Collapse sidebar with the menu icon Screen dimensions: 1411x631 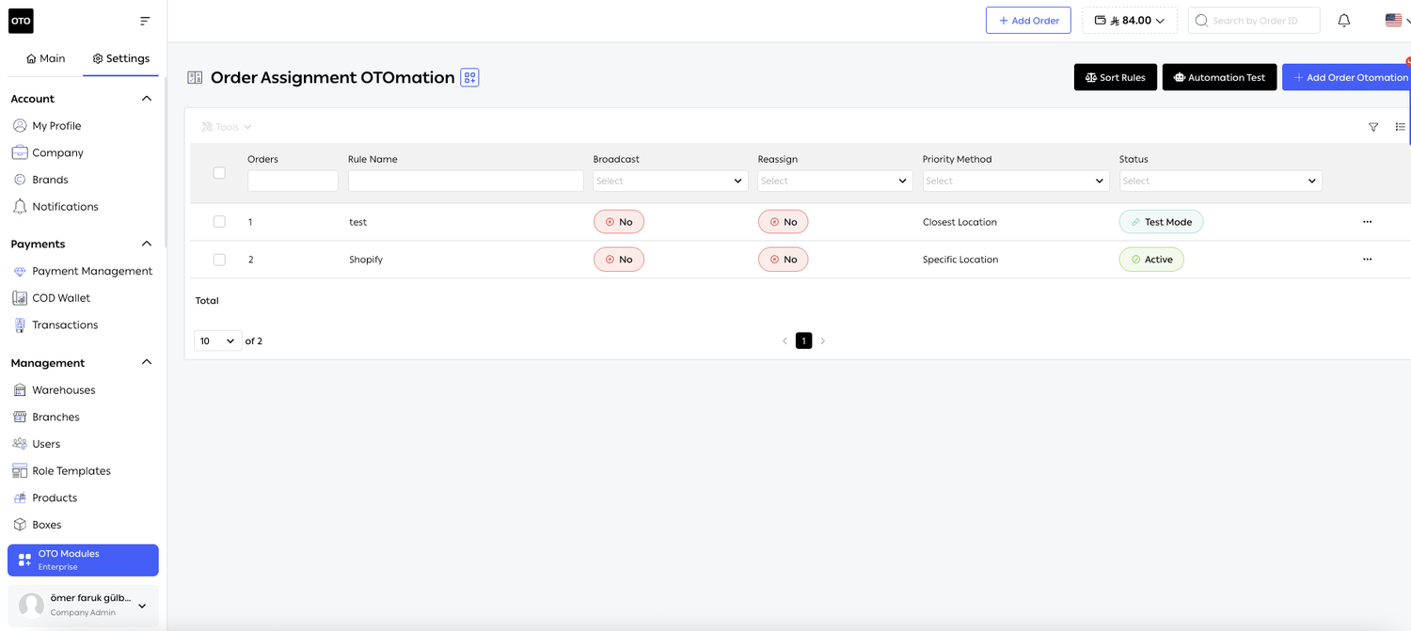[x=145, y=21]
